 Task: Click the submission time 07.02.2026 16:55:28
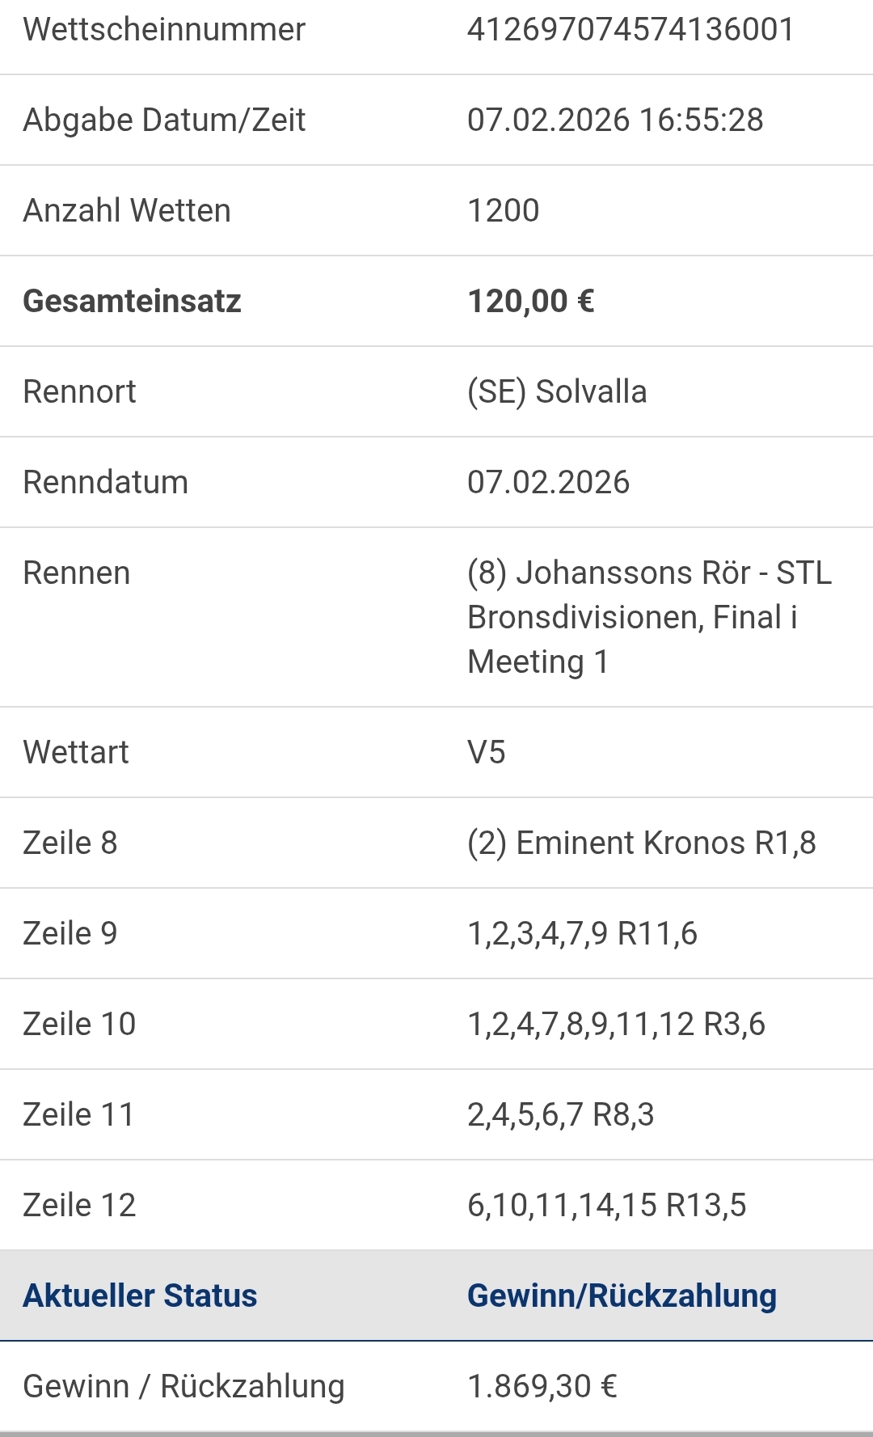click(615, 120)
